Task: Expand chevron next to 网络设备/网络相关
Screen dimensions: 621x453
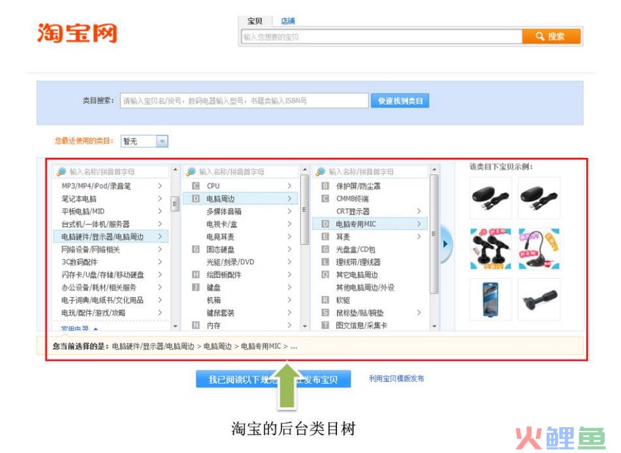Action: point(160,249)
